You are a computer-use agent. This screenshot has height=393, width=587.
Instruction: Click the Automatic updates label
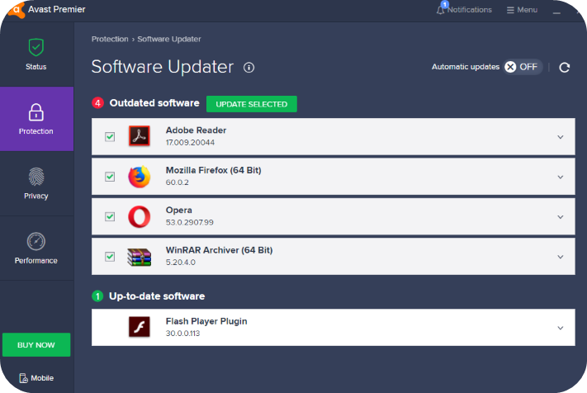(x=466, y=67)
